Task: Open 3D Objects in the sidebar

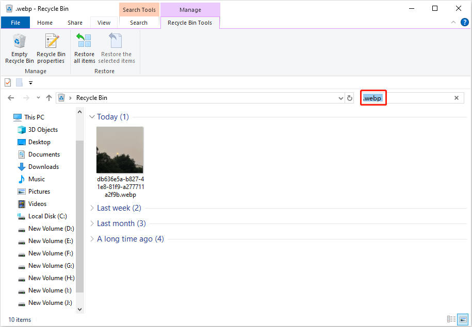Action: 38,130
